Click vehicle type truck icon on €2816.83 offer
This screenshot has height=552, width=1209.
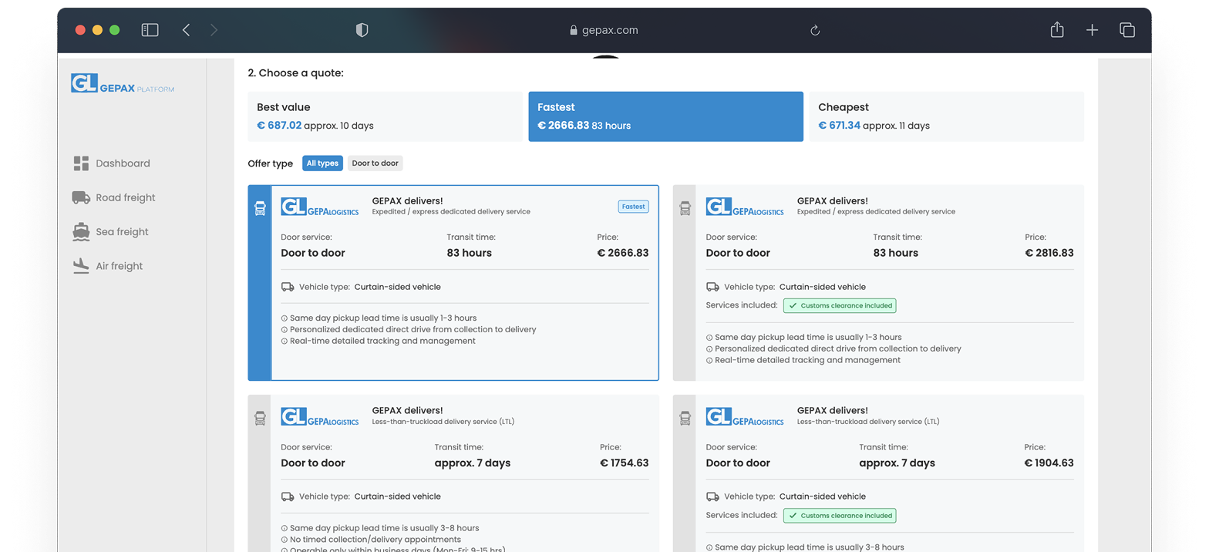pos(712,287)
